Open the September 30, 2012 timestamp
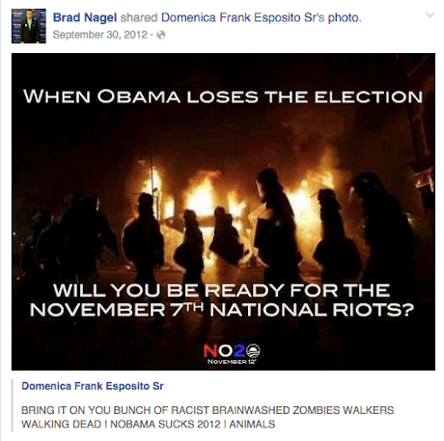The width and height of the screenshot is (444, 441). (x=99, y=35)
